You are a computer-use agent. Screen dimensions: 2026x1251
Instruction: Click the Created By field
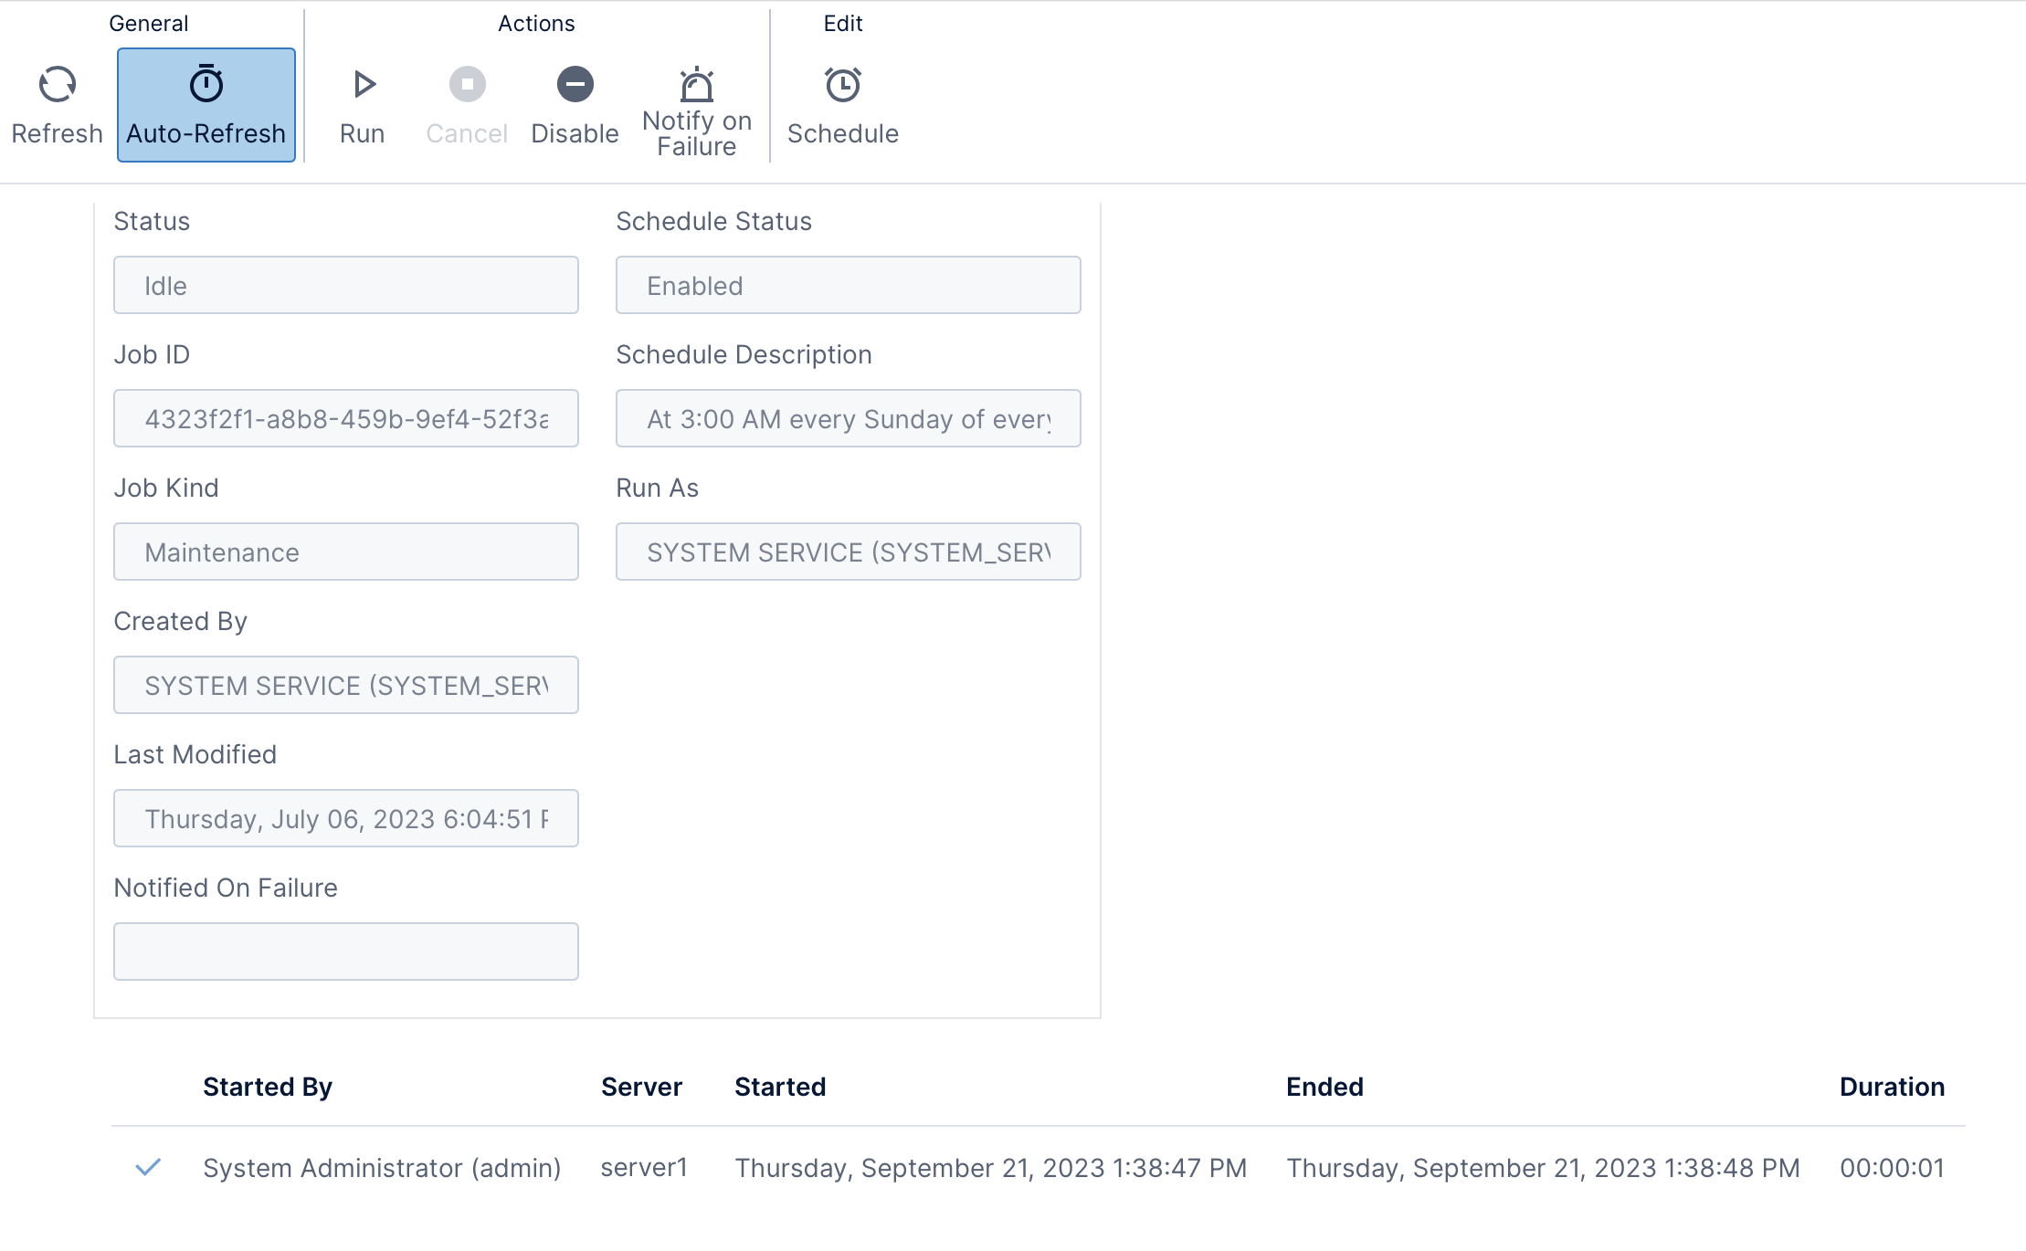pyautogui.click(x=345, y=686)
